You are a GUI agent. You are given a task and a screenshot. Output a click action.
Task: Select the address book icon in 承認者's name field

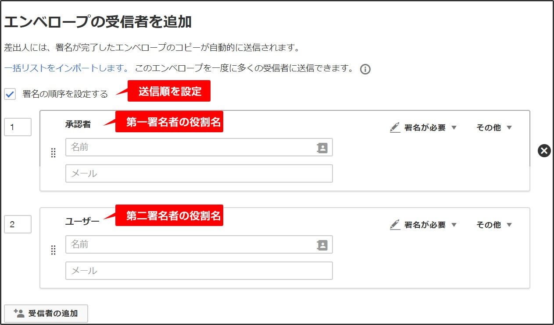coord(323,148)
